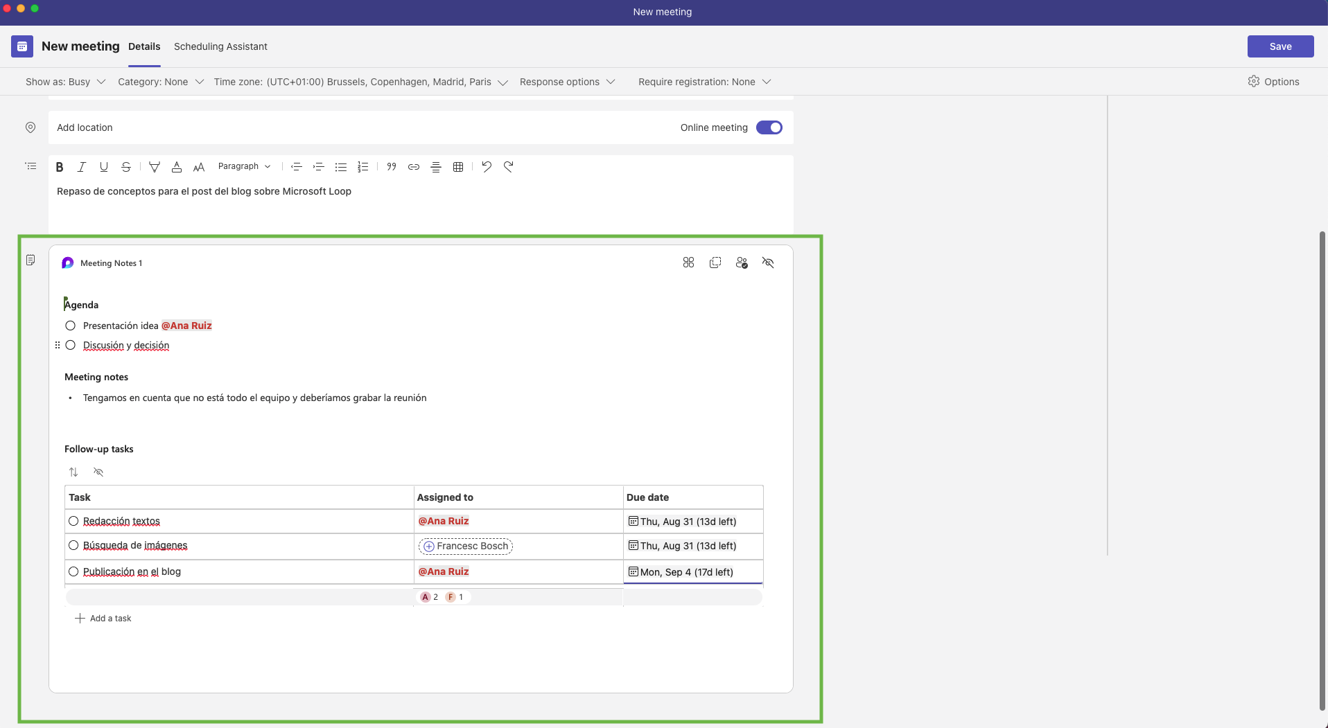Click the Ana assignee count badge A 2
This screenshot has height=728, width=1328.
pyautogui.click(x=430, y=597)
